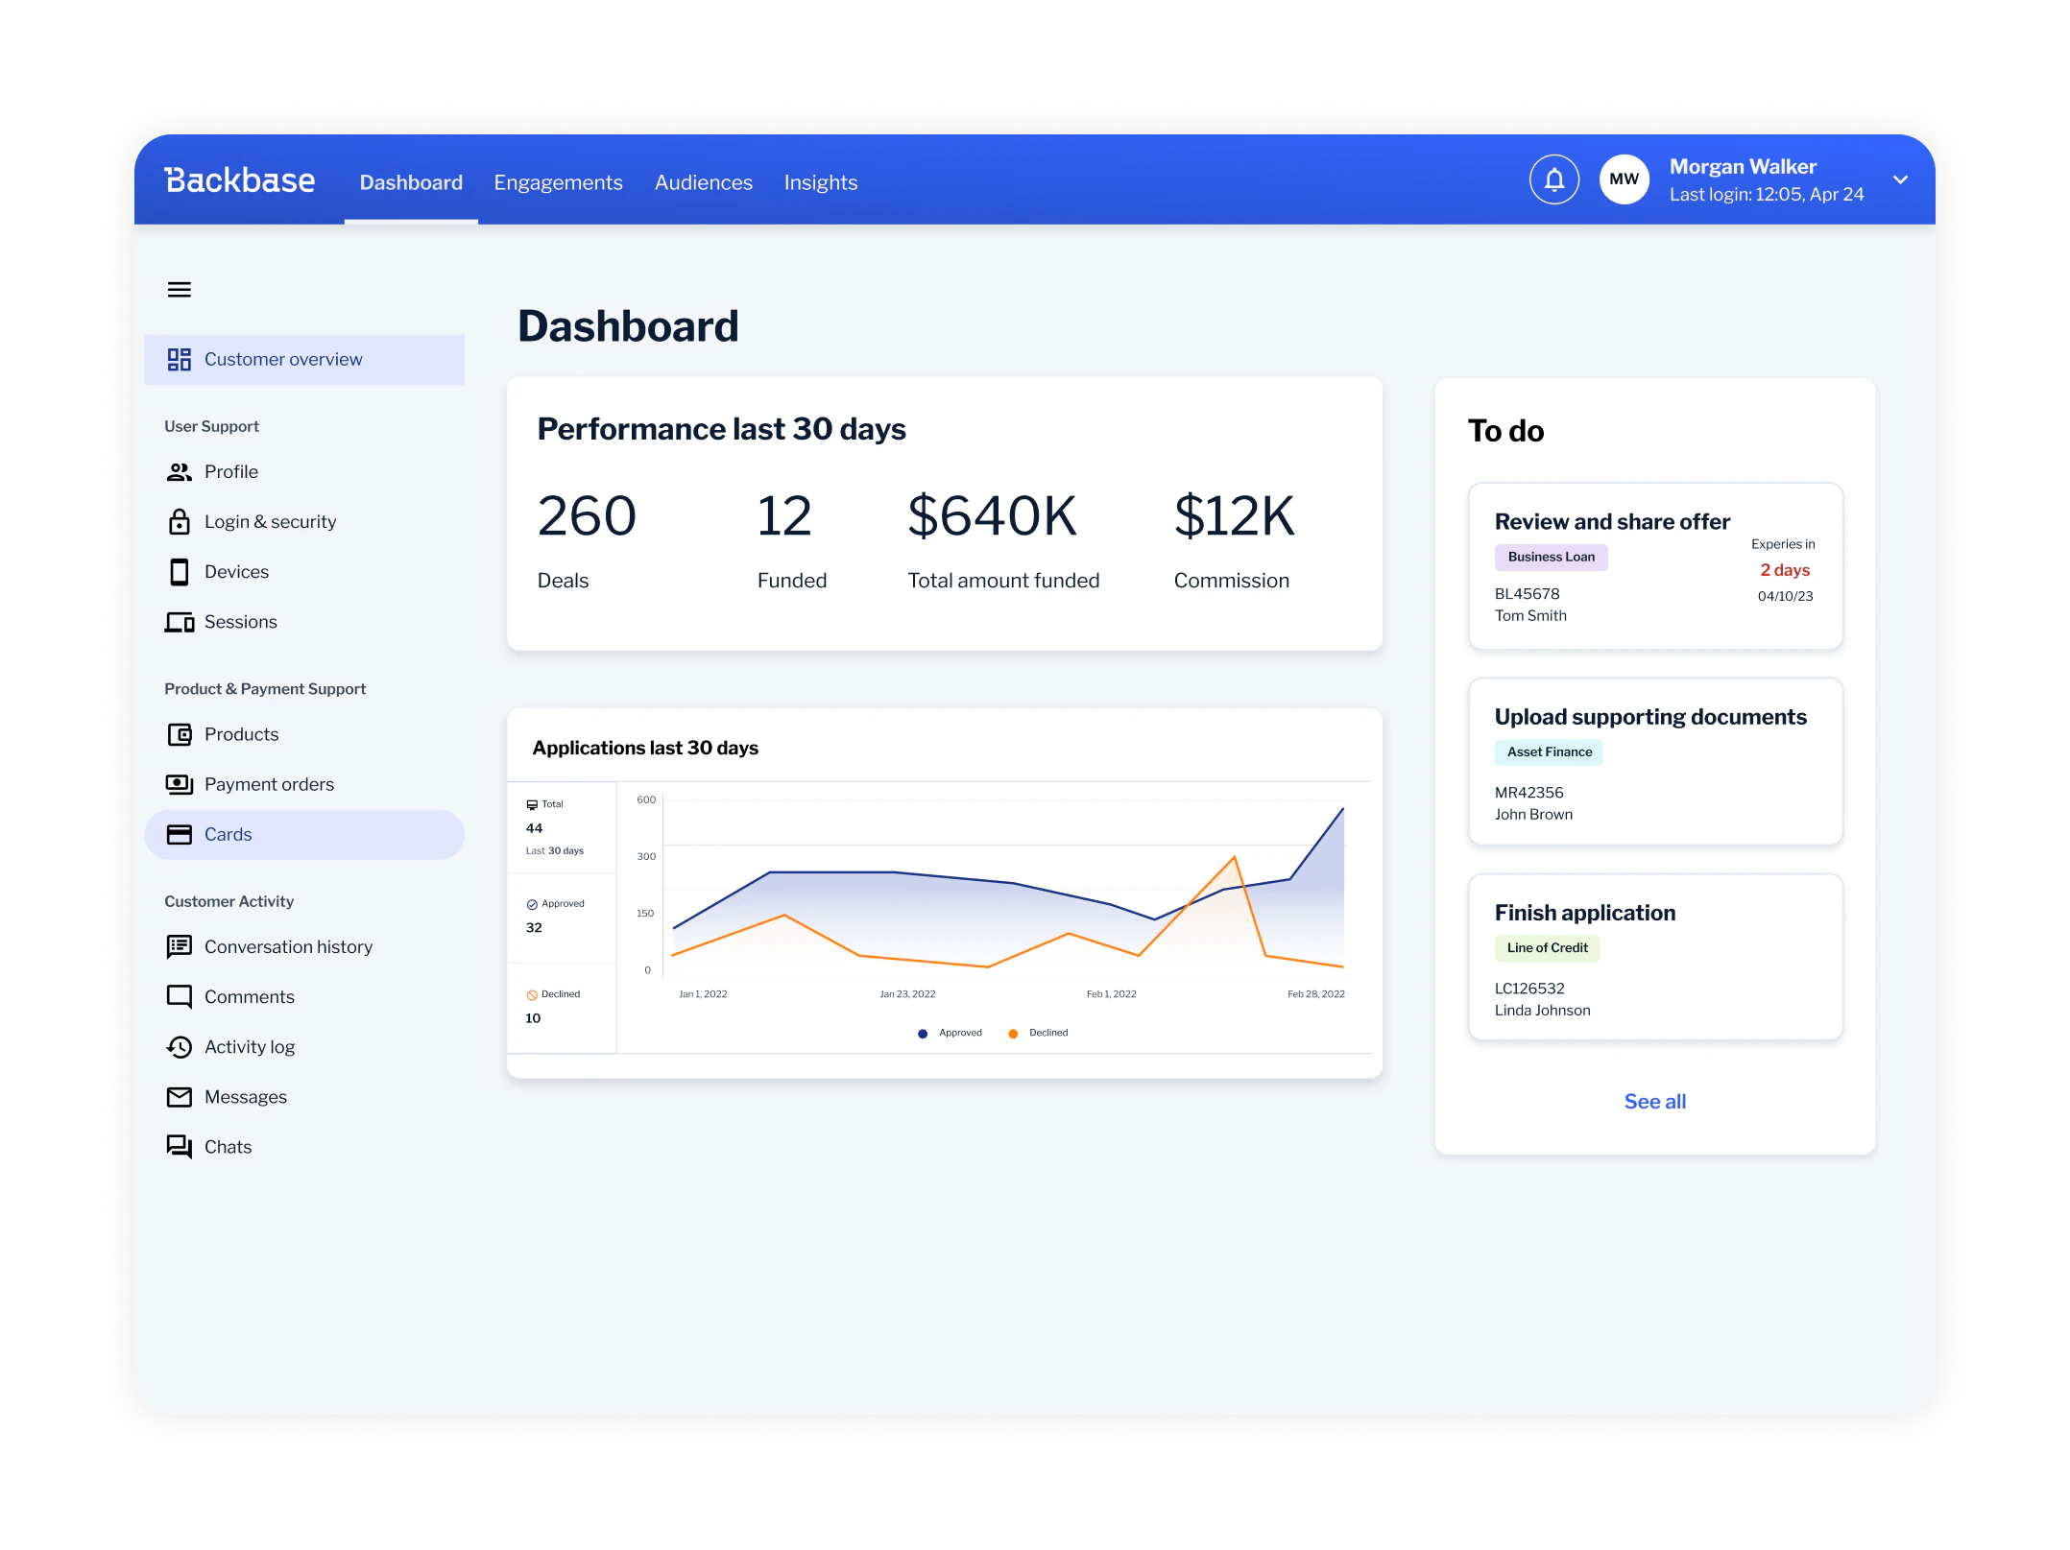Click the Login & security lock icon
The height and width of the screenshot is (1550, 2070).
[x=179, y=521]
